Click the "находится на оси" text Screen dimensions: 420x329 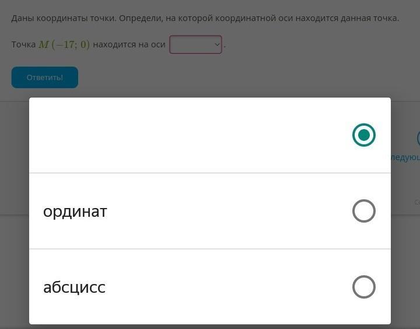(129, 44)
